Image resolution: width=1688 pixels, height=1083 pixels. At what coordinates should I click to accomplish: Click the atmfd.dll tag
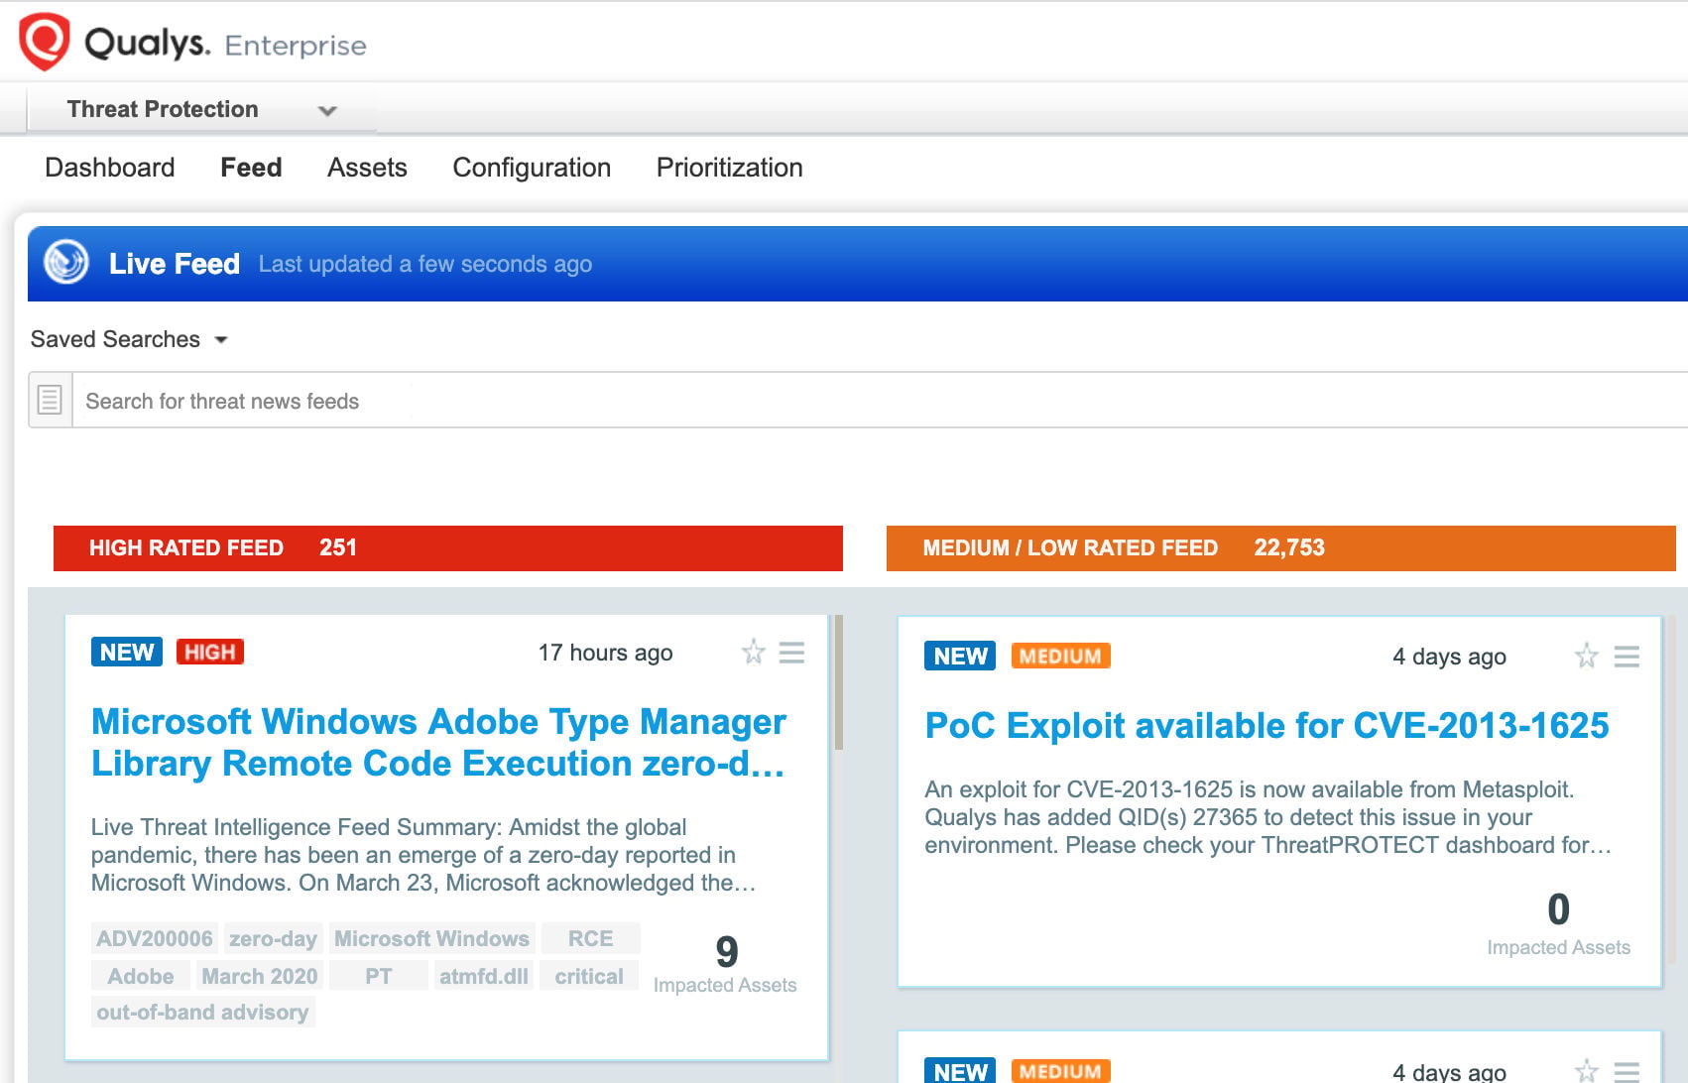pyautogui.click(x=483, y=976)
